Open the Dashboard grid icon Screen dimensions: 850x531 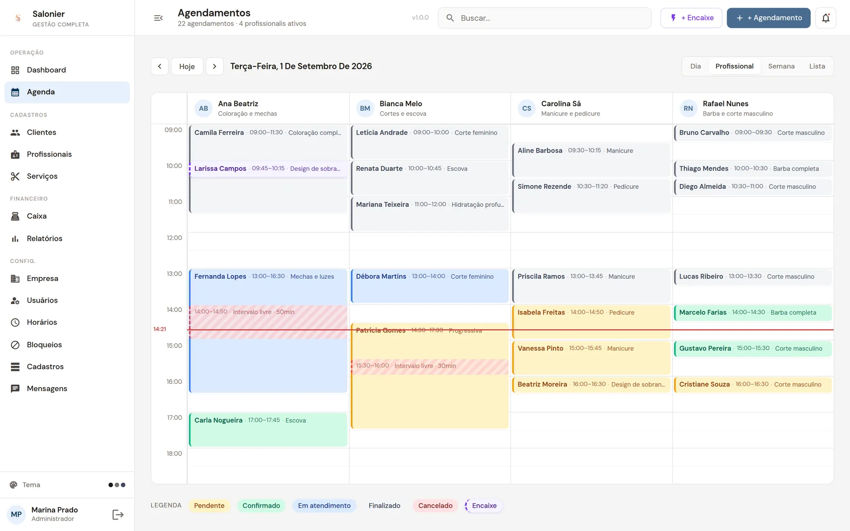(x=15, y=70)
